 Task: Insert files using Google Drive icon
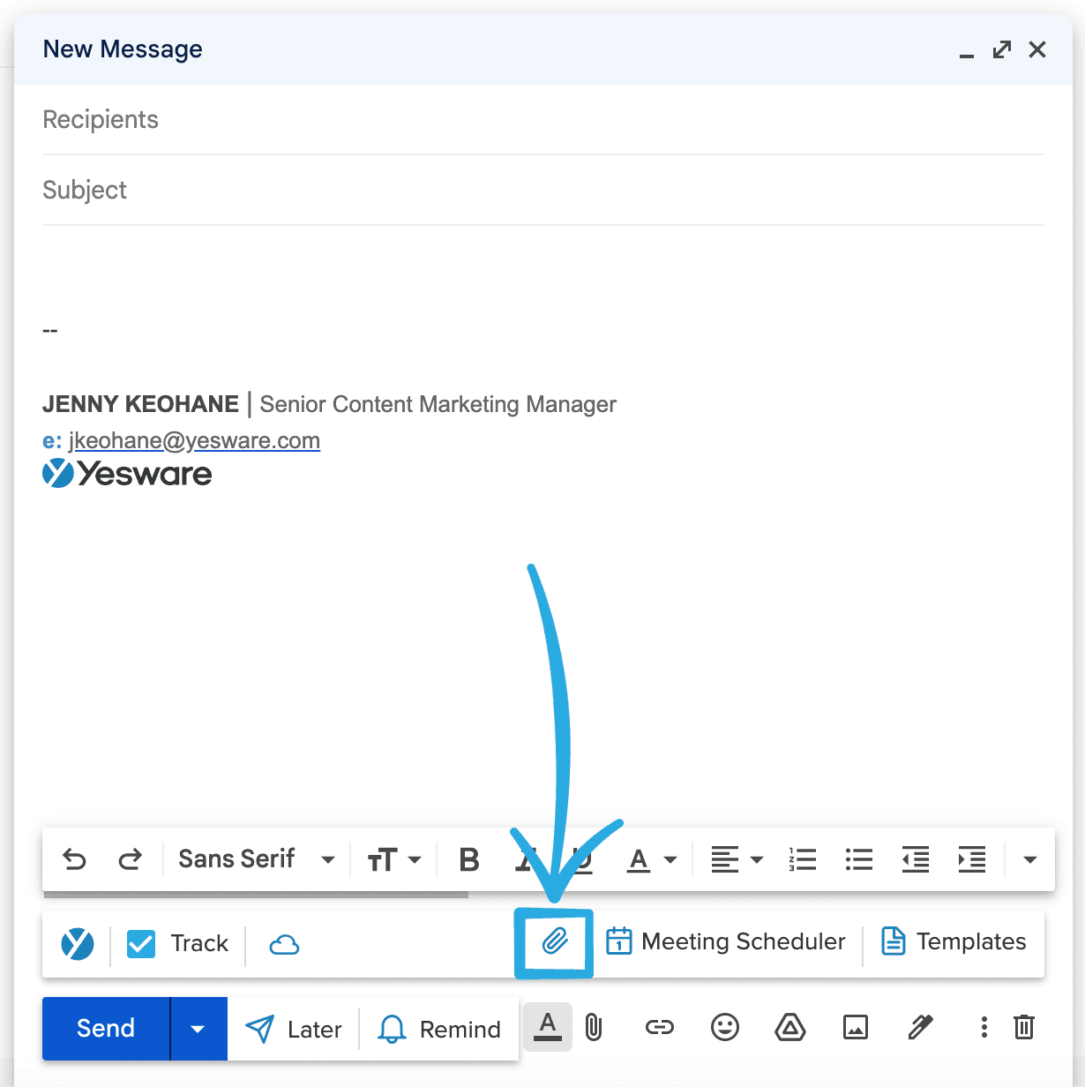(789, 1027)
